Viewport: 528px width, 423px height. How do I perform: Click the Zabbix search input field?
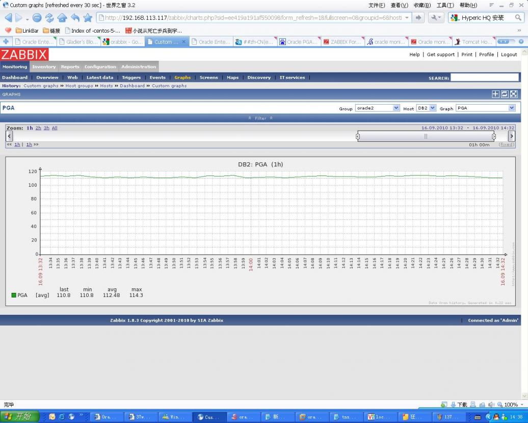484,78
